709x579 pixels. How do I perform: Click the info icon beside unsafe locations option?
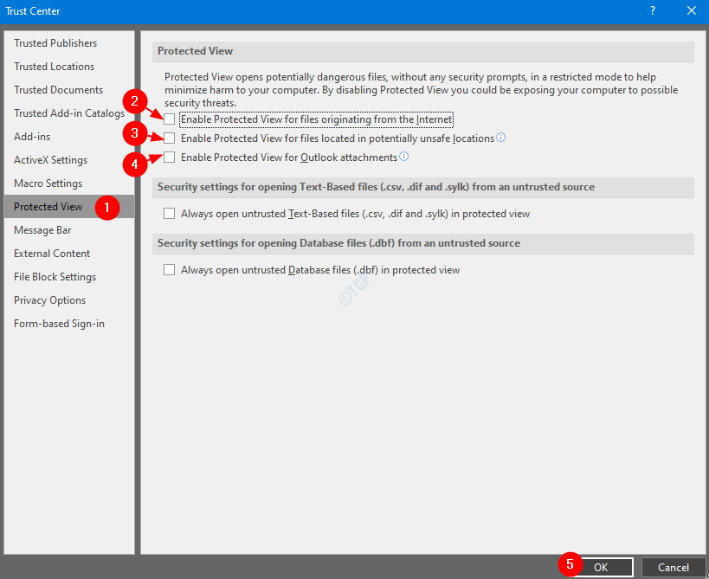coord(500,138)
